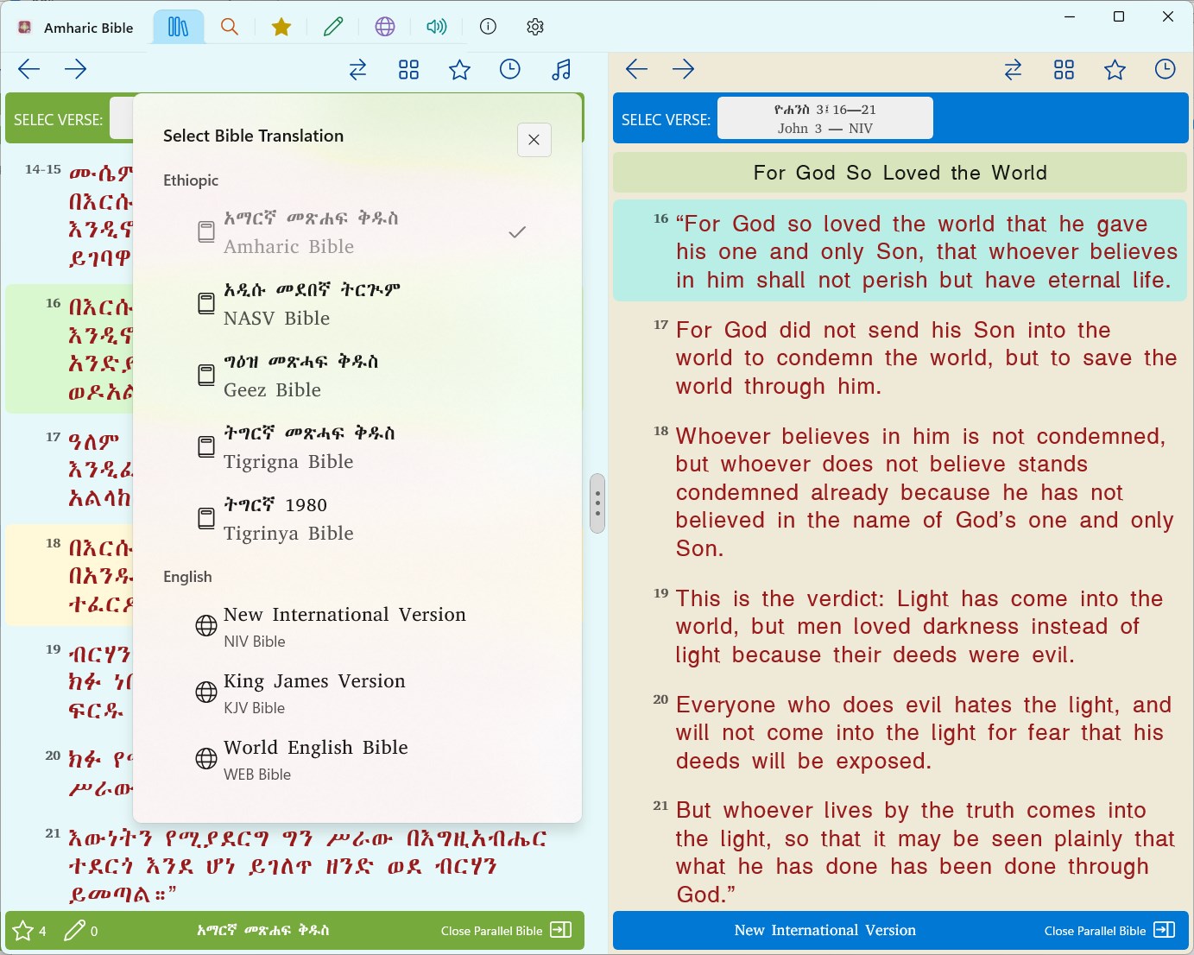The height and width of the screenshot is (955, 1194).
Task: Go back in the left Amharic pane
Action: [x=29, y=69]
